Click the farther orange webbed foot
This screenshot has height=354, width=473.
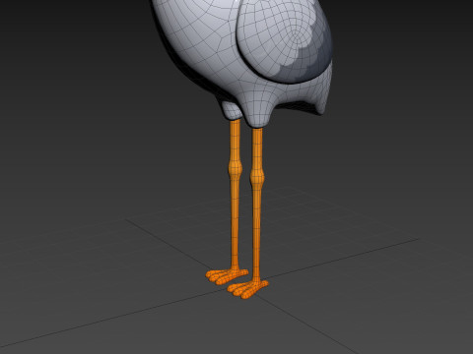(x=227, y=276)
